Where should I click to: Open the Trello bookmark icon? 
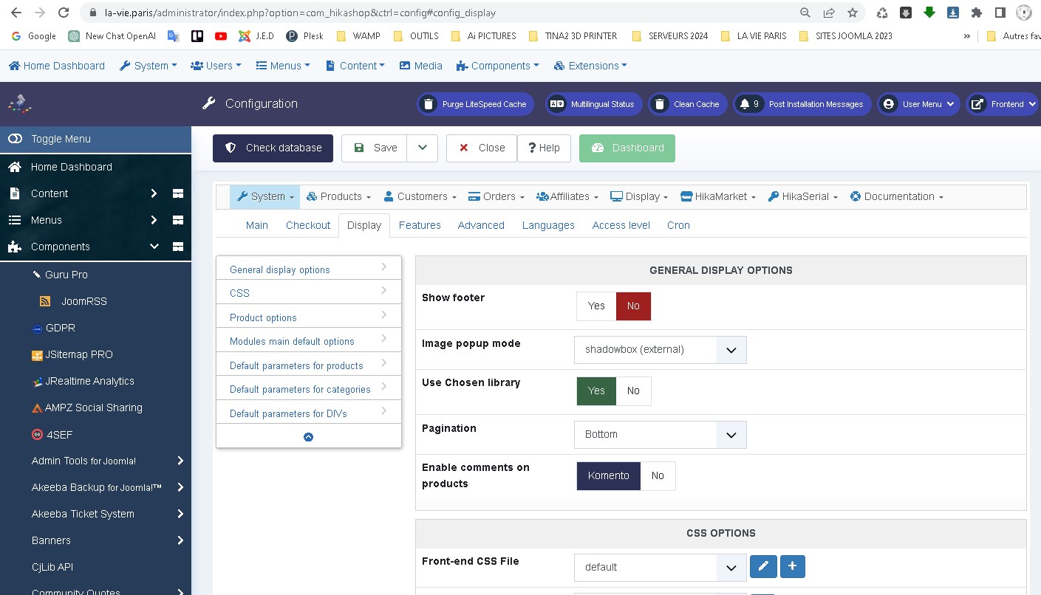197,35
